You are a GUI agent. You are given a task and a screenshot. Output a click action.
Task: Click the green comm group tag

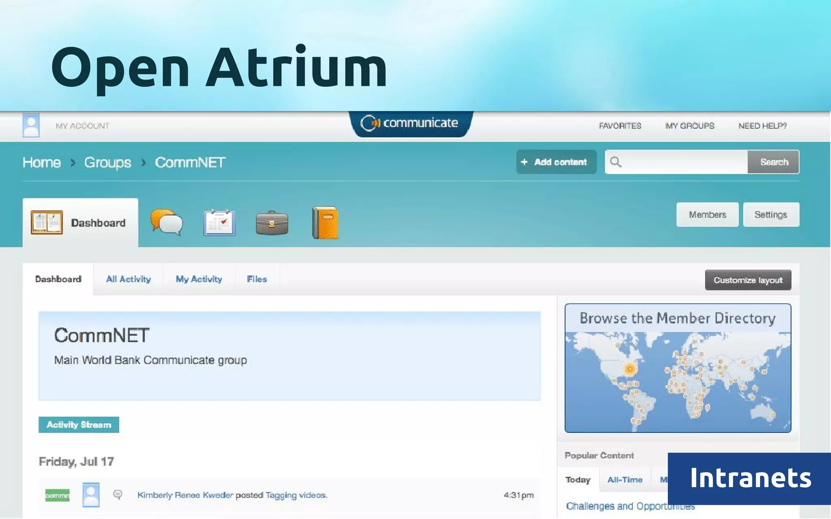pos(57,495)
